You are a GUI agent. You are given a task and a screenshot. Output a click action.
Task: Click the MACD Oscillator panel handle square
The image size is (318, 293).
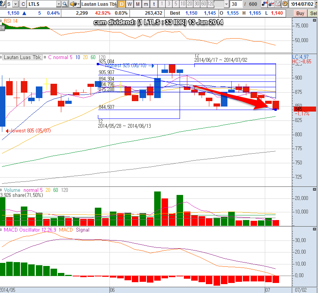1,230
